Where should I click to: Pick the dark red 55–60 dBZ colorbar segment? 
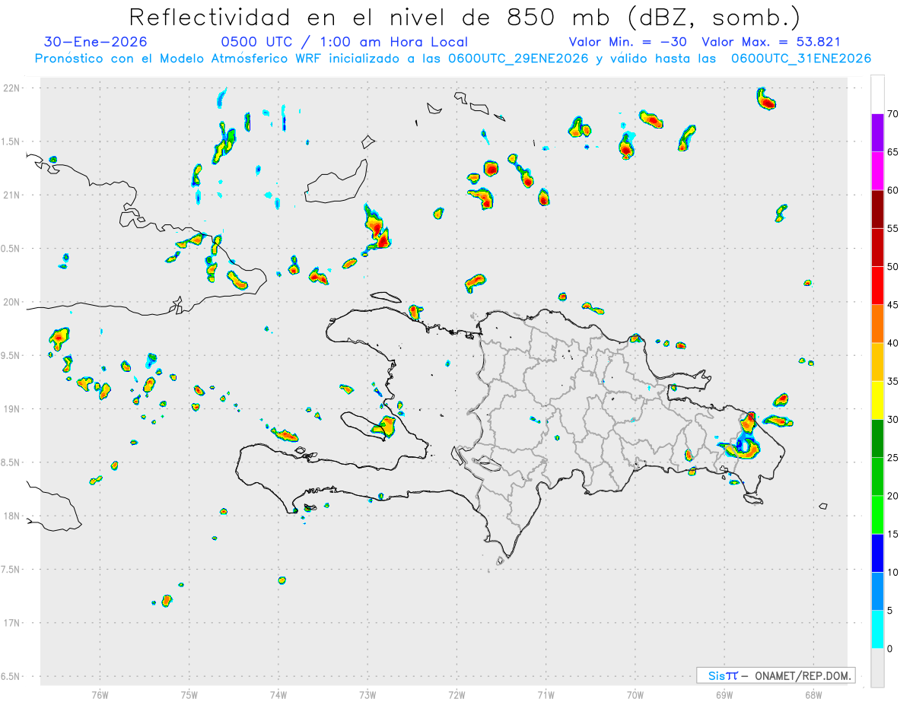[x=877, y=209]
